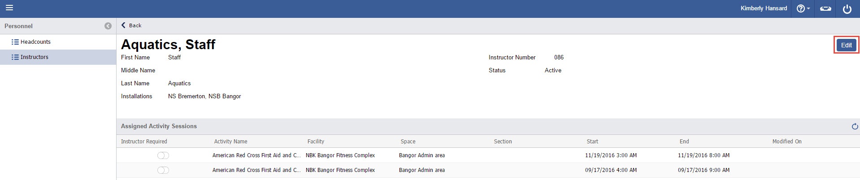Image resolution: width=860 pixels, height=180 pixels.
Task: Open the hamburger navigation menu
Action: click(9, 8)
